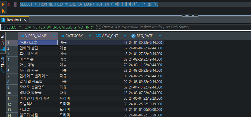Open the CATEGORY column filter dropdown
The width and height of the screenshot is (251, 117).
(90, 36)
